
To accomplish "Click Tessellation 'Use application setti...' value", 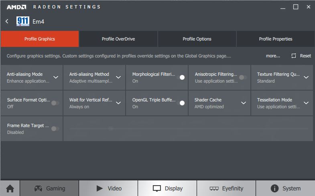I will click(278, 107).
